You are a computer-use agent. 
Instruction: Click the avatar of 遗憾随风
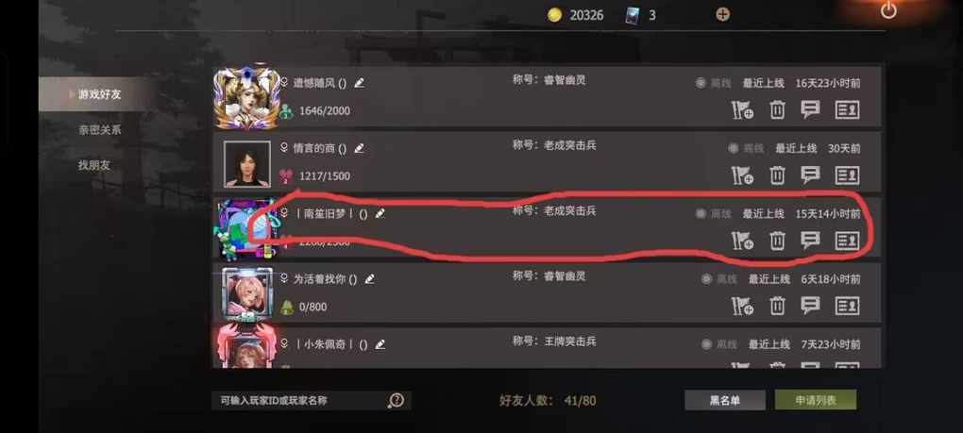pos(247,96)
